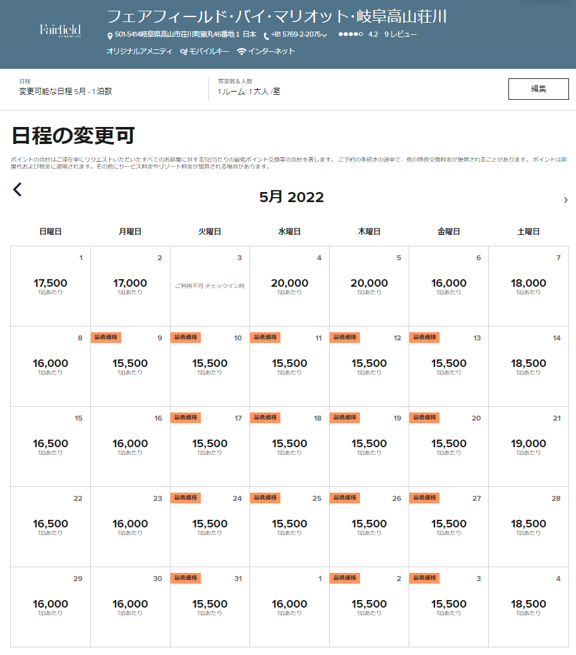Go to previous month with left arrow

[18, 189]
